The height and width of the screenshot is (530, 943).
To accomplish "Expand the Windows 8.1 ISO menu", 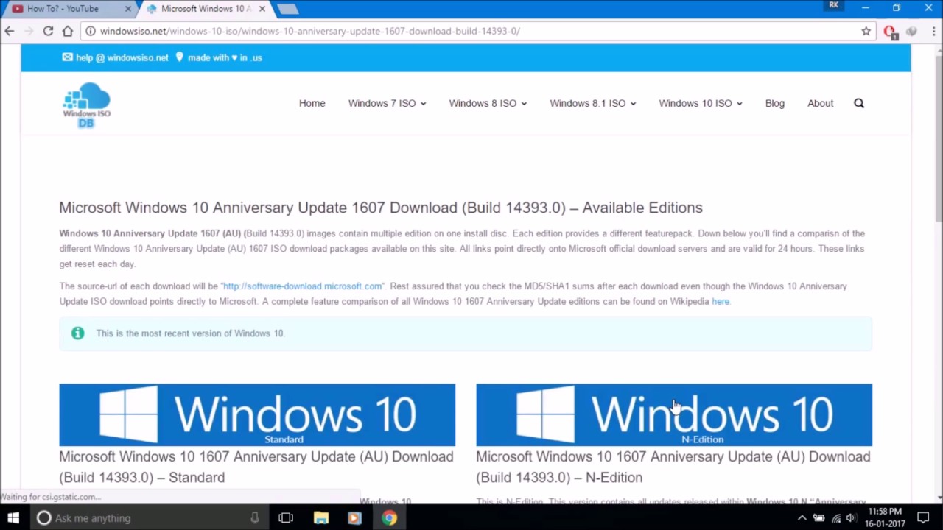I will 592,103.
